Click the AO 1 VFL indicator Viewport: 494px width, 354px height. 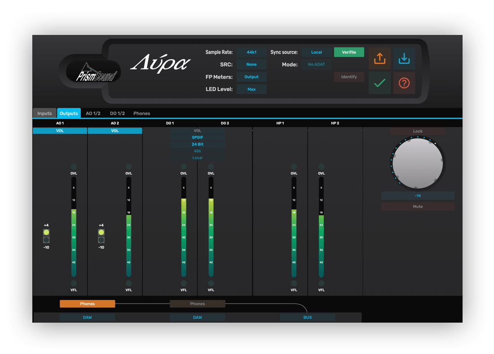pyautogui.click(x=74, y=283)
